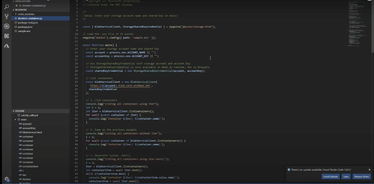Open Release Notes from notification
This screenshot has width=374, height=184.
point(361,177)
